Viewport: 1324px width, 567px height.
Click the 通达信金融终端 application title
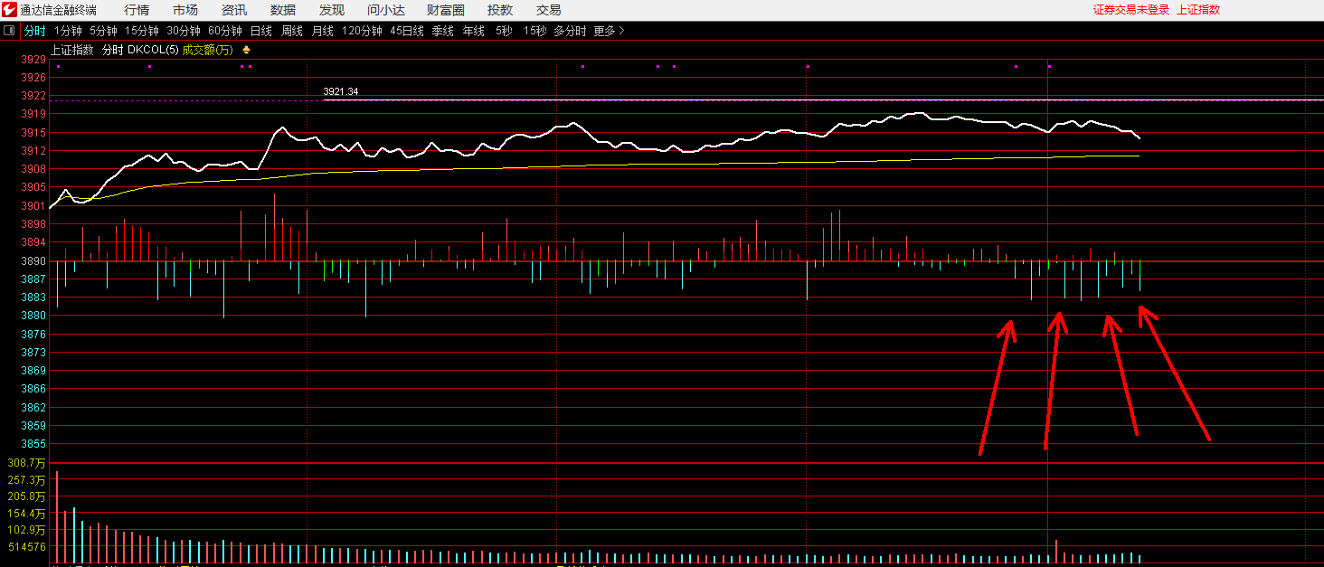pos(59,10)
